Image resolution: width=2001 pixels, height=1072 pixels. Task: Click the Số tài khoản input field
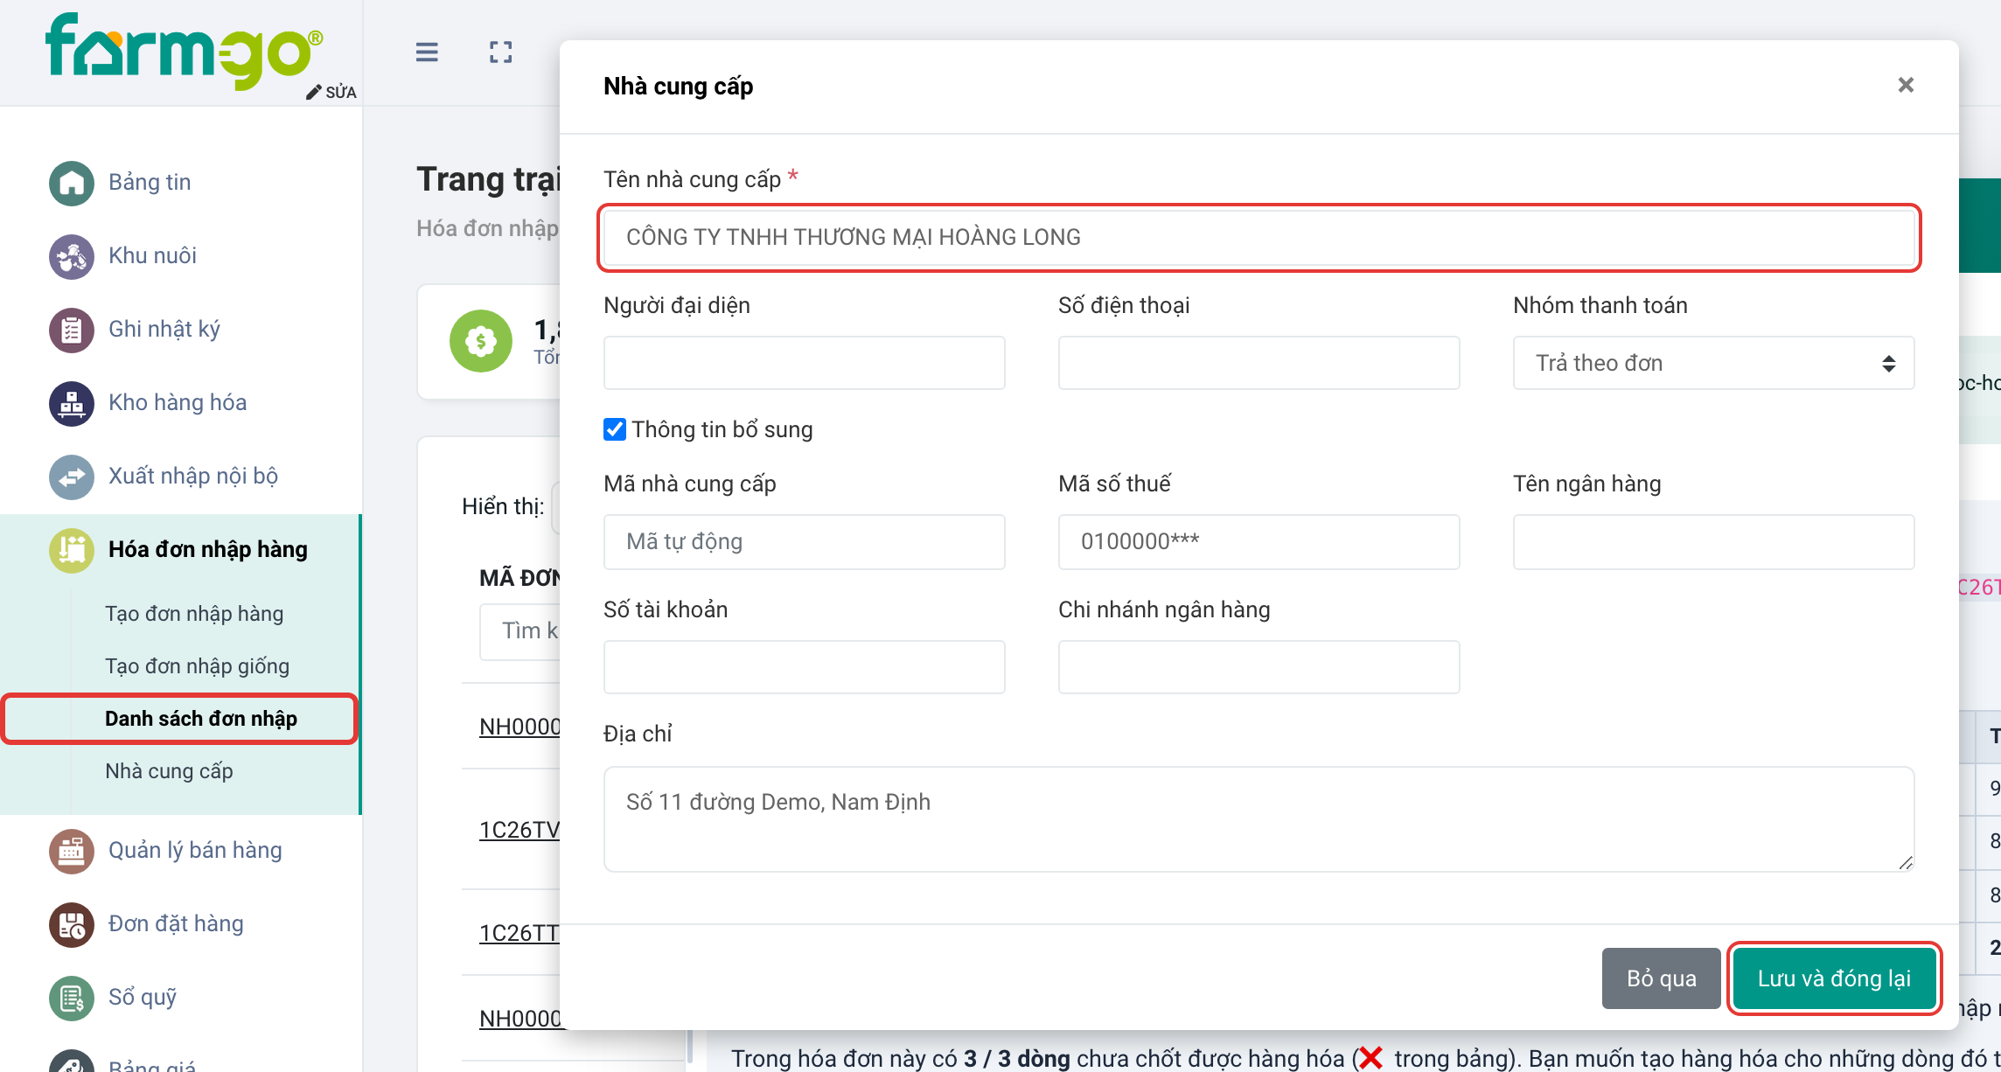click(x=804, y=667)
